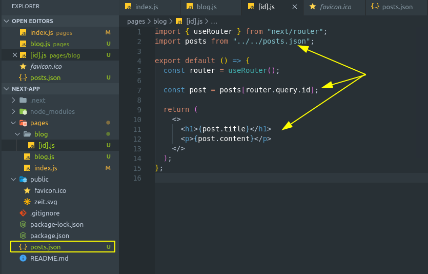Click the breadcrumb ellipsis segment

(x=214, y=22)
